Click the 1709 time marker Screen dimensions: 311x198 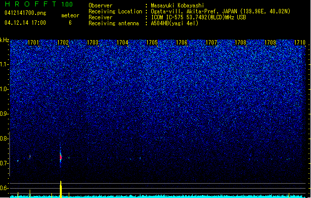tap(270, 43)
